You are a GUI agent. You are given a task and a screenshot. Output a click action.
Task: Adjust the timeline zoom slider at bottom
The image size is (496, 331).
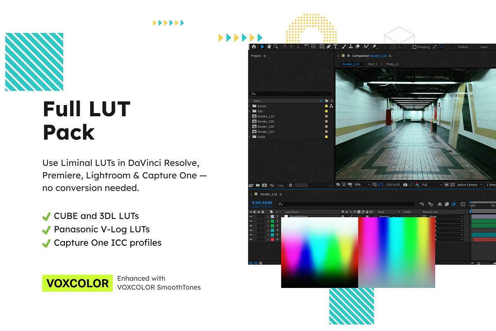click(479, 263)
